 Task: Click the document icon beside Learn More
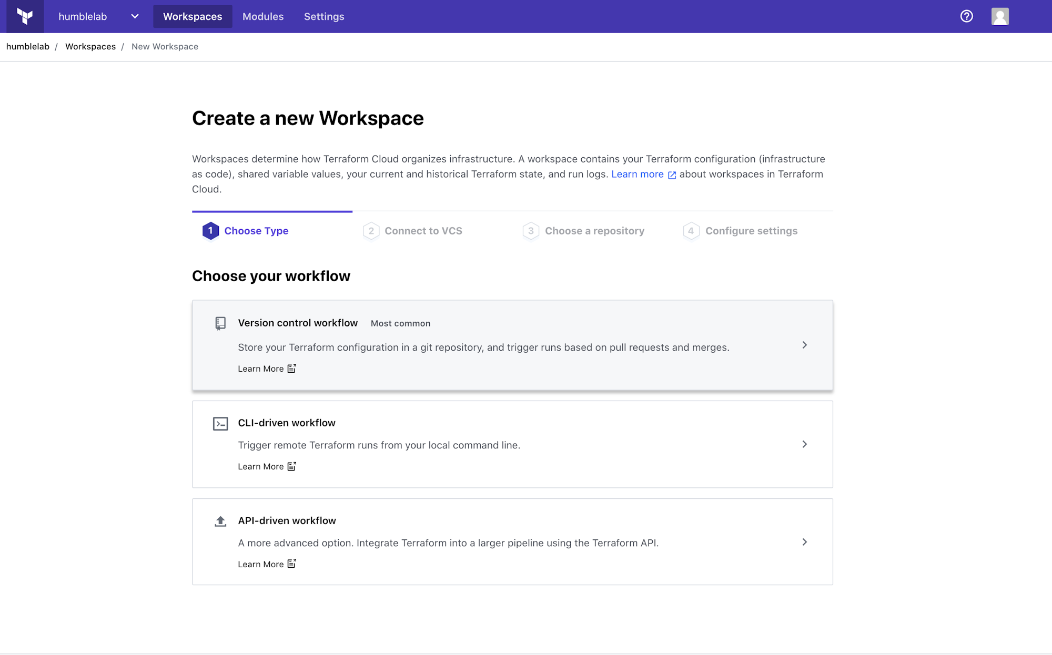[x=291, y=369]
